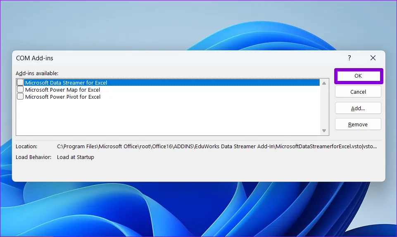
Task: Enable the Microsoft Data Streamer for Excel checkbox
Action: tap(20, 83)
